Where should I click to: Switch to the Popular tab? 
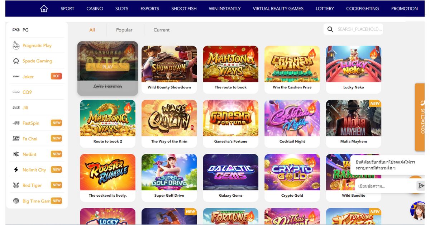coord(124,30)
